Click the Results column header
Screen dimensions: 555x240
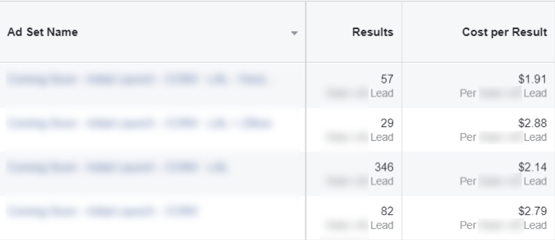pos(373,32)
